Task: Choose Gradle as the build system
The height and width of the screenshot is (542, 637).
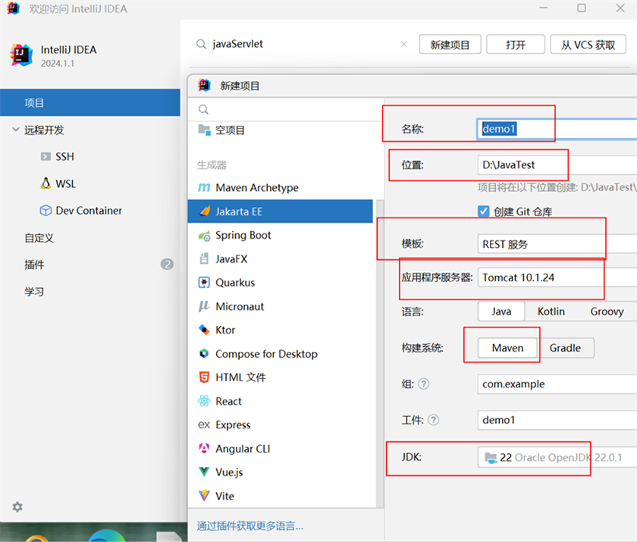Action: click(x=565, y=348)
